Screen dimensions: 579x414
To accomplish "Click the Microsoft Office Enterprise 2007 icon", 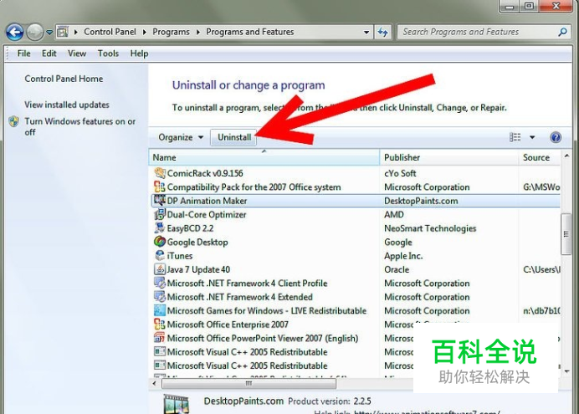I will click(x=160, y=325).
